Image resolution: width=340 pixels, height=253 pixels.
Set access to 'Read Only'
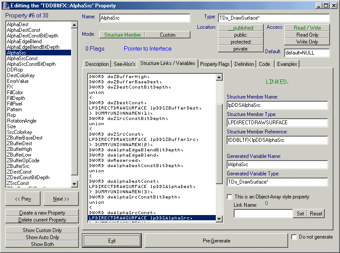[x=307, y=35]
